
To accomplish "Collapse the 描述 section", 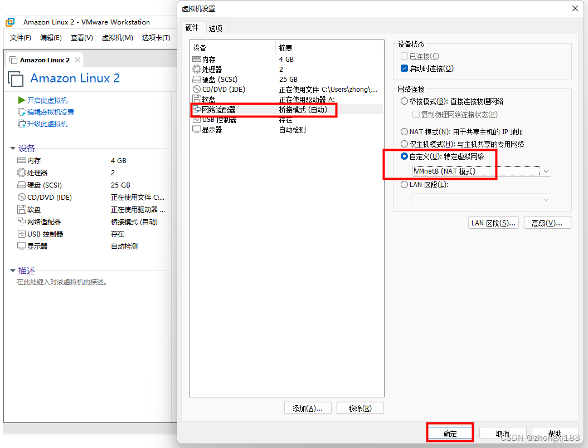I will click(x=14, y=270).
